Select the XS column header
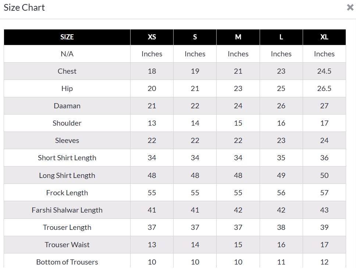The height and width of the screenshot is (273, 356). click(152, 37)
